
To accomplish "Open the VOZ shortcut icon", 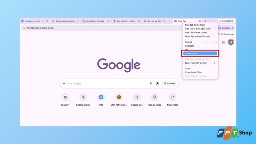I will coord(101,97).
